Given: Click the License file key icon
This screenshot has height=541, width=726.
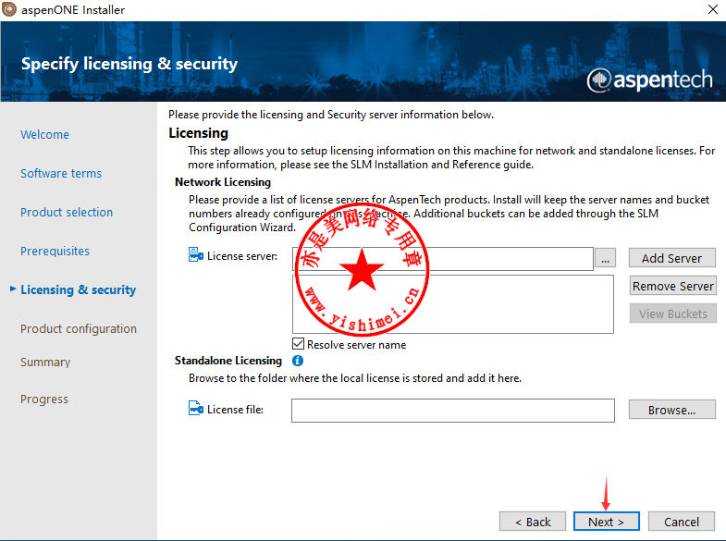Looking at the screenshot, I should pyautogui.click(x=196, y=408).
